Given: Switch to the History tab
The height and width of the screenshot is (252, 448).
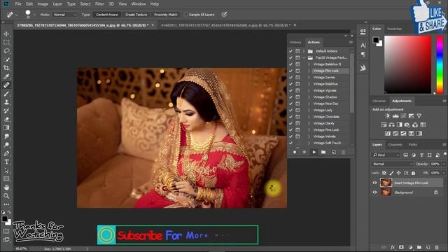Looking at the screenshot, I should 295,42.
